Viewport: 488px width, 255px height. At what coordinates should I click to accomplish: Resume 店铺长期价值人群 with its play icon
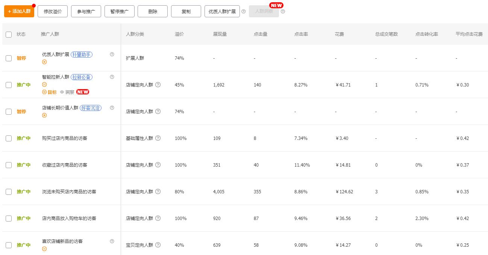44,115
